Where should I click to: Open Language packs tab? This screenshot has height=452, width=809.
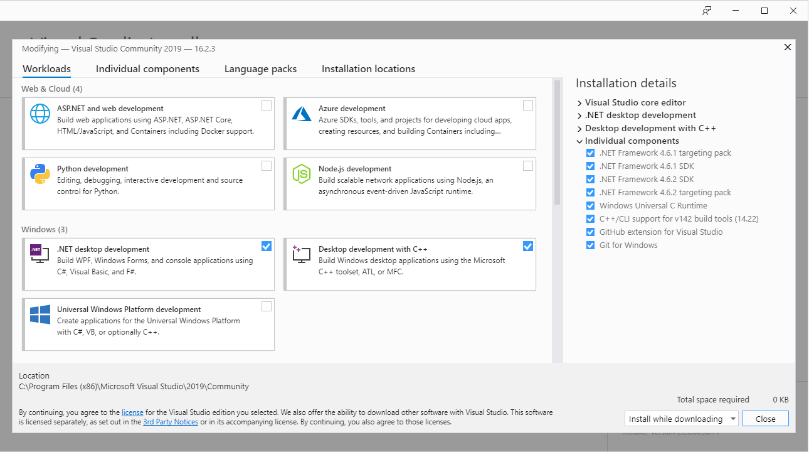point(260,69)
